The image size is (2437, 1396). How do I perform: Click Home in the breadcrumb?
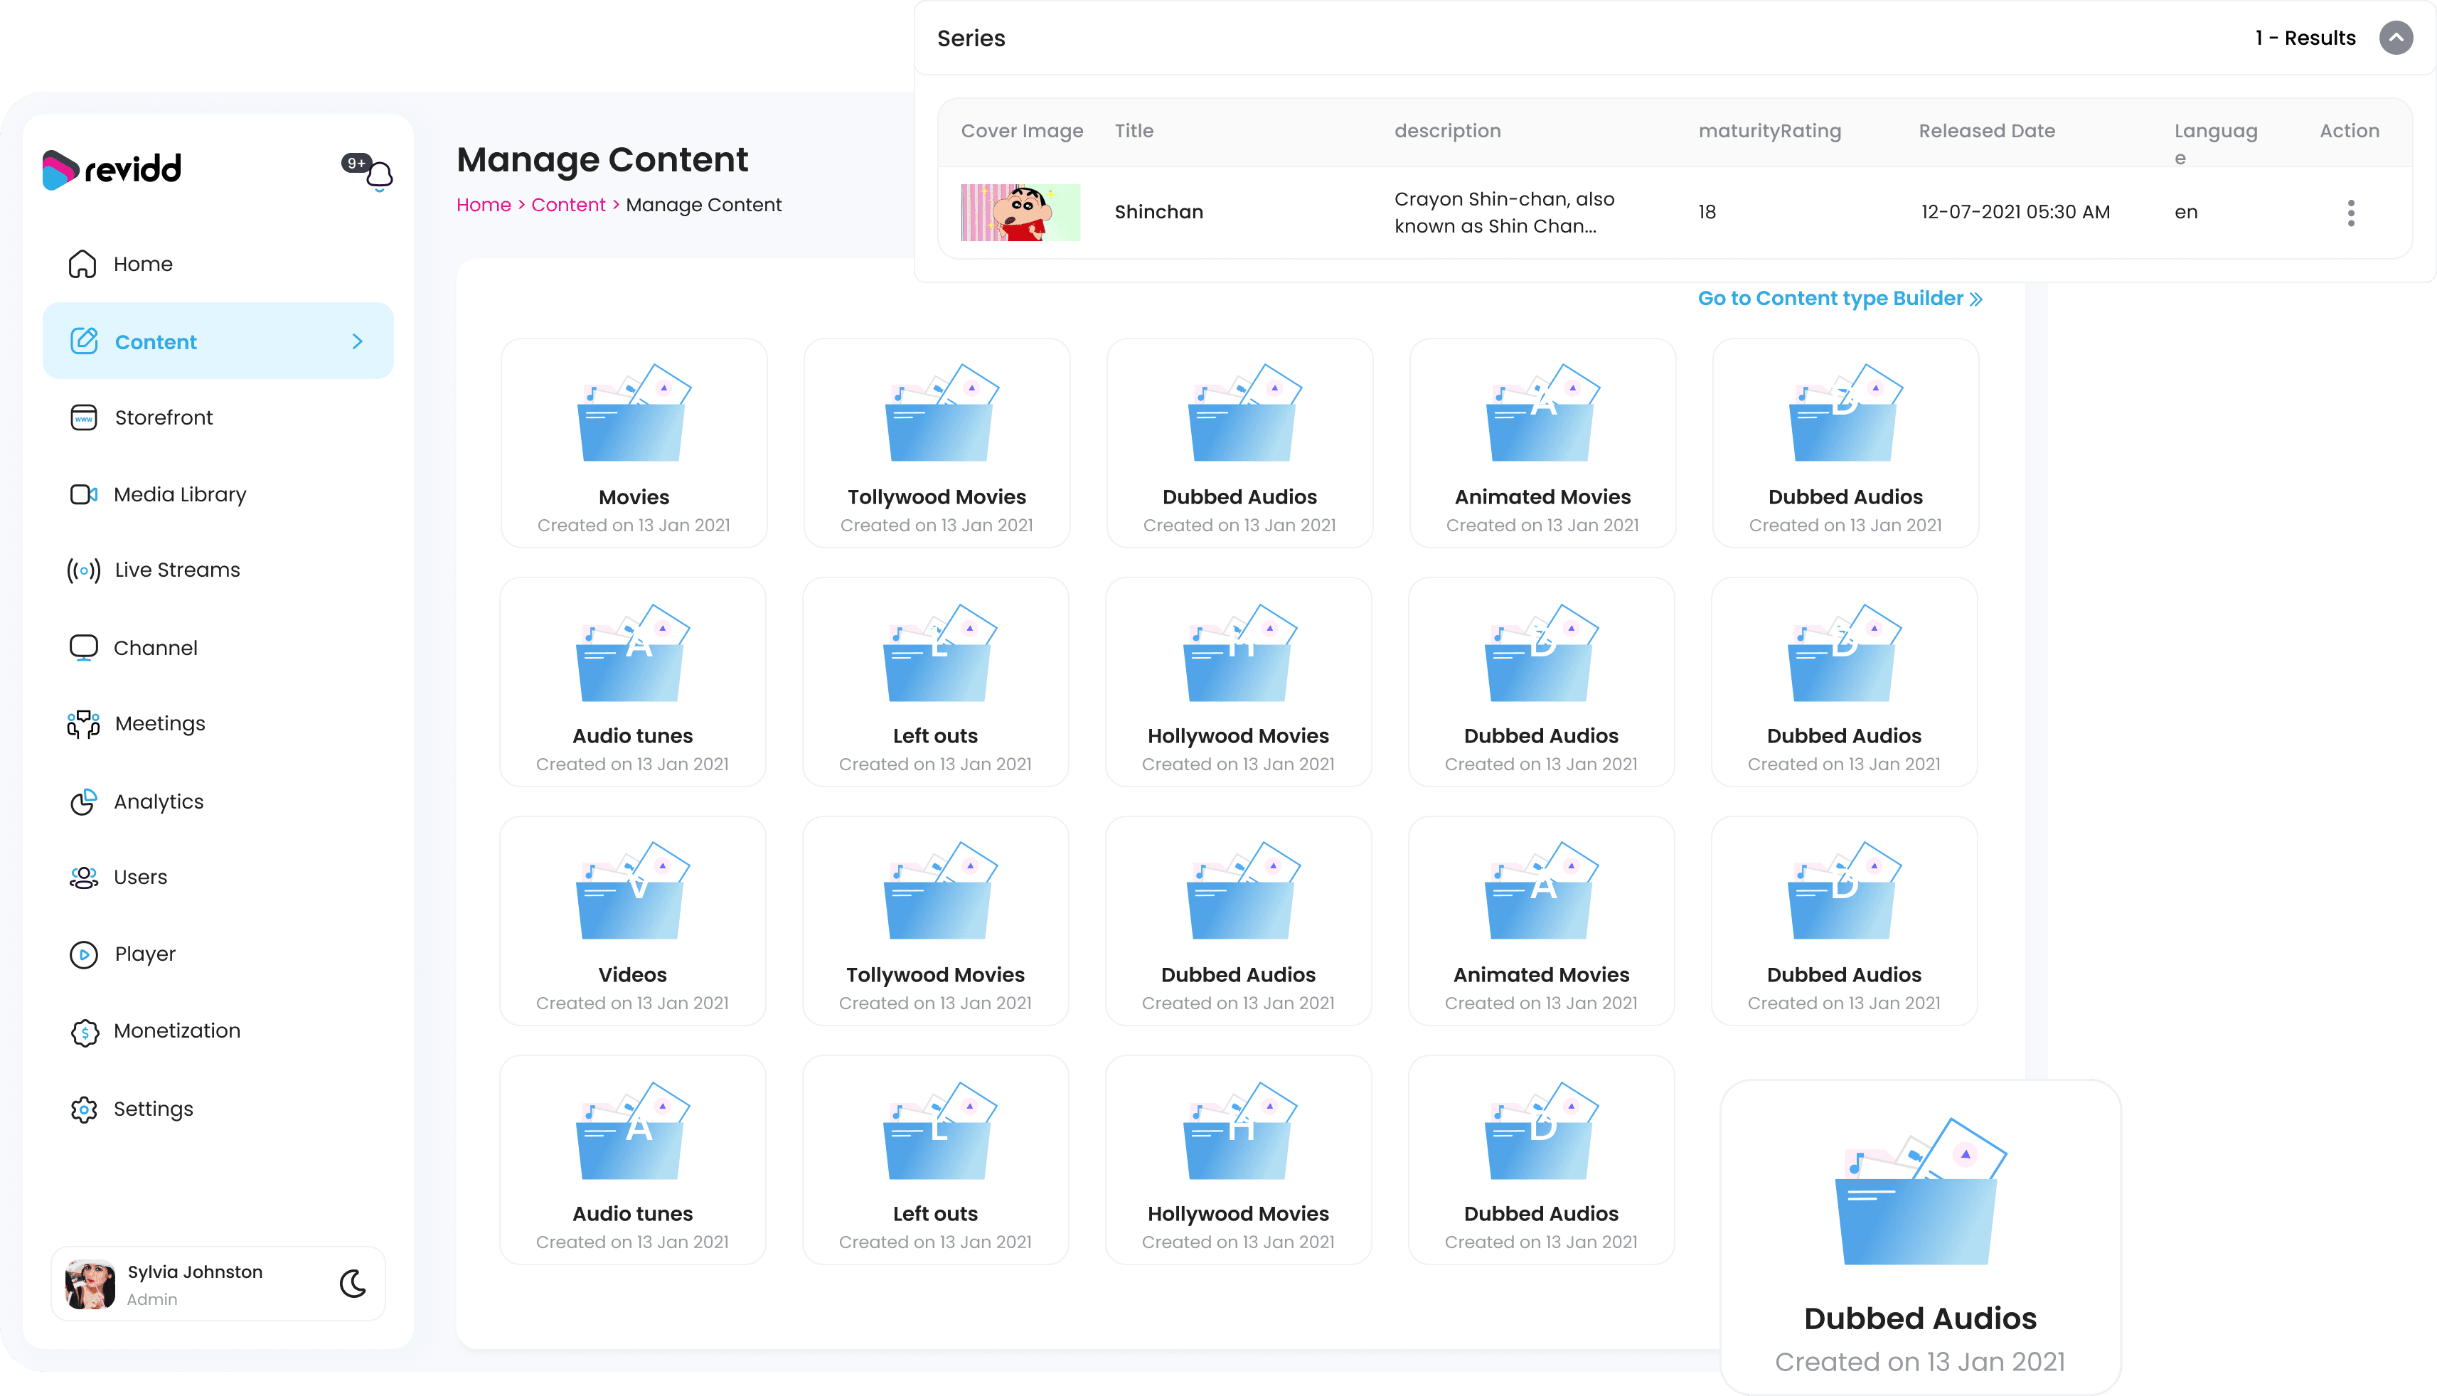[x=483, y=206]
